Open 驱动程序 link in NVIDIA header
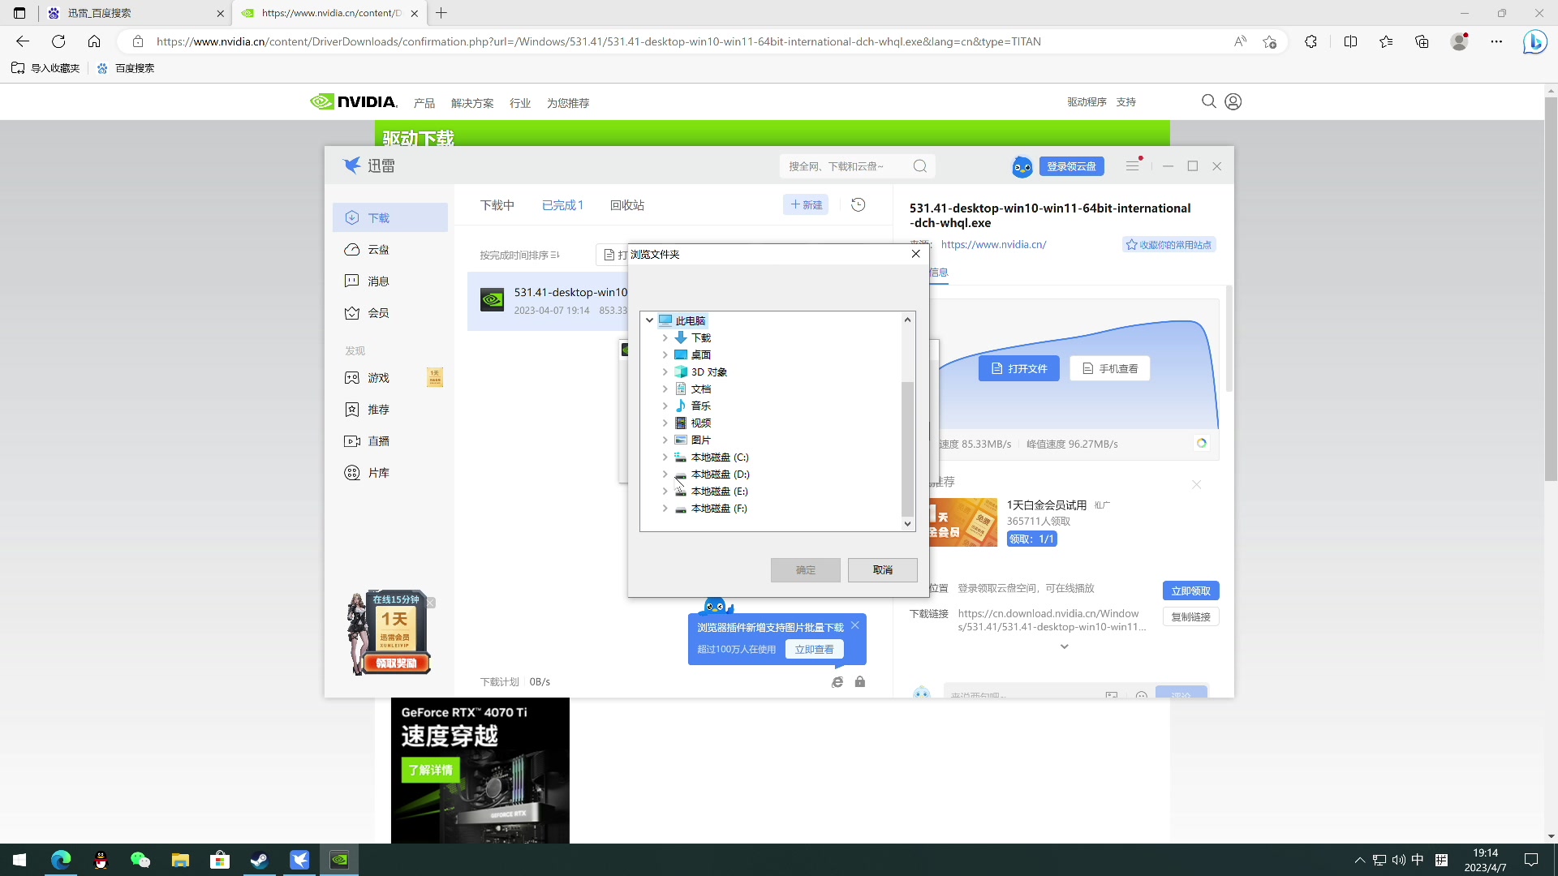1558x876 pixels. [x=1087, y=102]
